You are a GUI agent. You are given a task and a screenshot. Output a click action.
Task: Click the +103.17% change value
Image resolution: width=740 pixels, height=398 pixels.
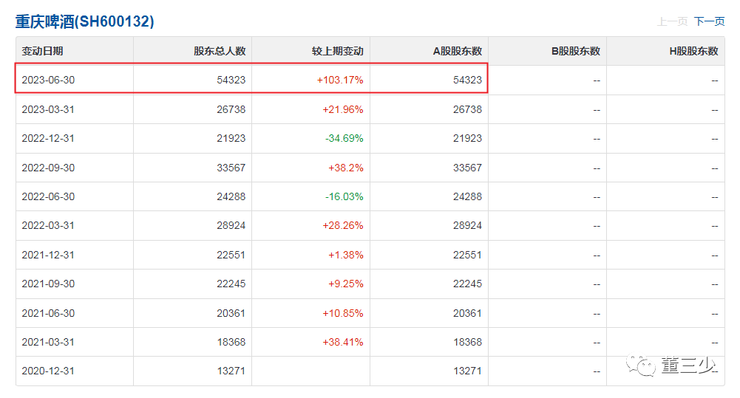(x=340, y=80)
